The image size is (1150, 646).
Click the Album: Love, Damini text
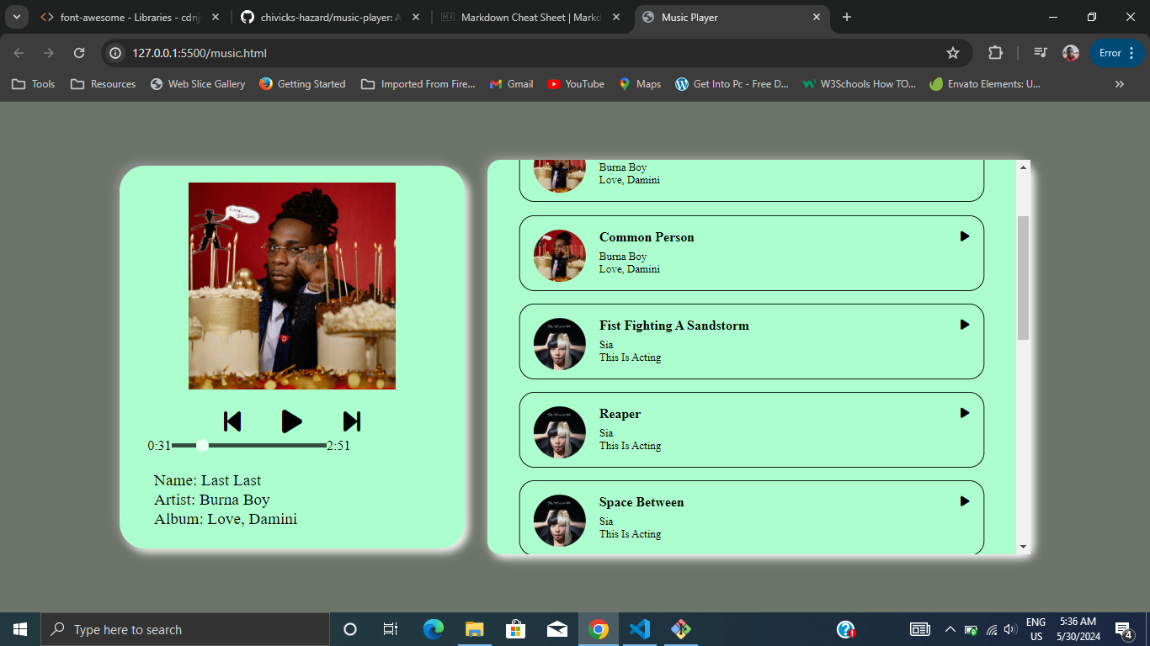226,519
